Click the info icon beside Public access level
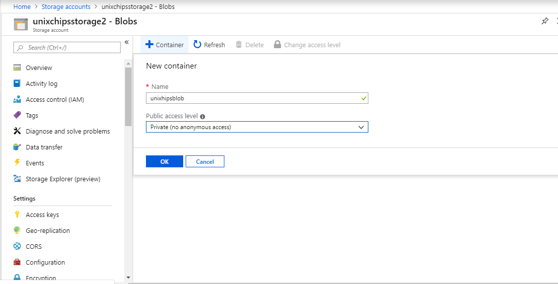 [203, 116]
